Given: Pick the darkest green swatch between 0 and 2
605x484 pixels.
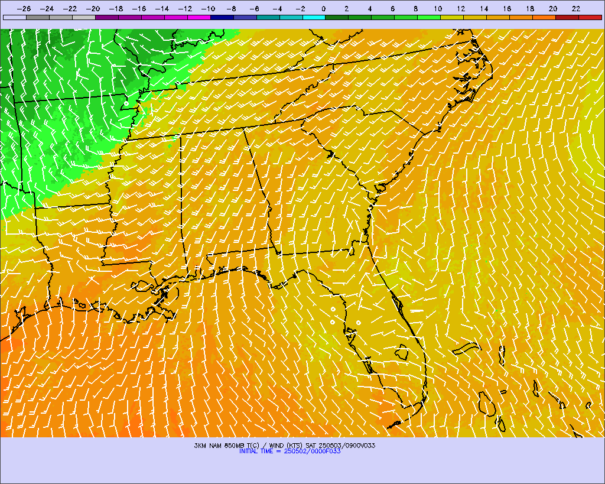Looking at the screenshot, I should coord(337,17).
